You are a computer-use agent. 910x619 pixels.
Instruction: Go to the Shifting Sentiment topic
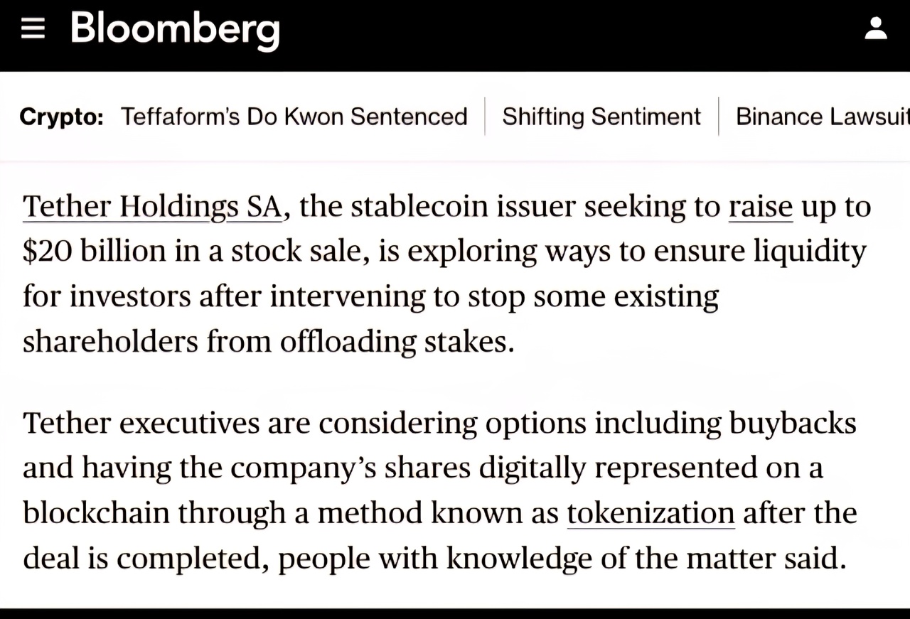601,116
